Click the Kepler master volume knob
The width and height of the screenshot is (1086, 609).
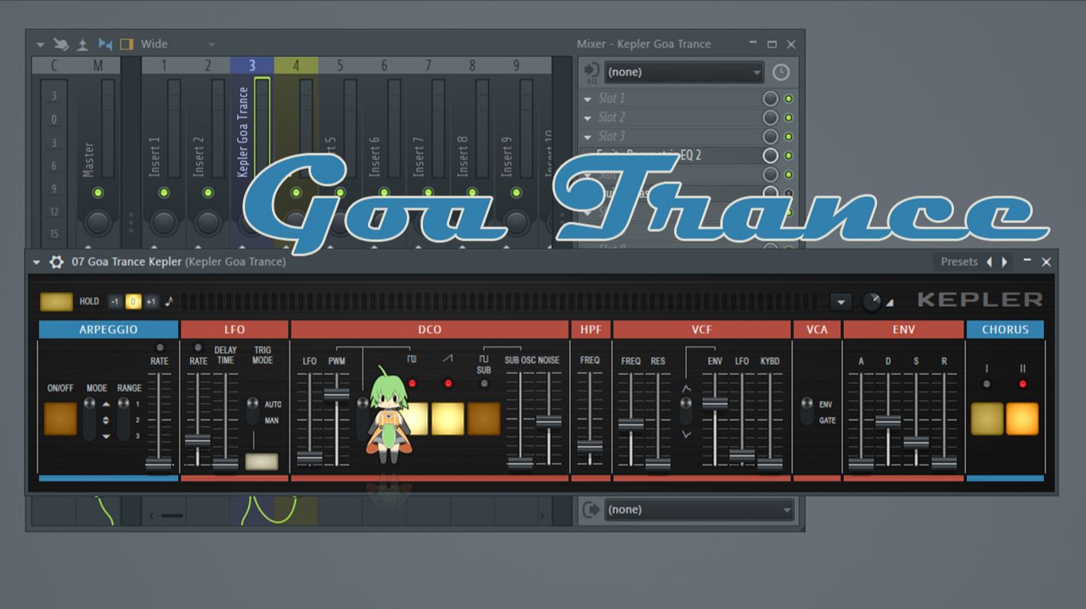[x=871, y=302]
